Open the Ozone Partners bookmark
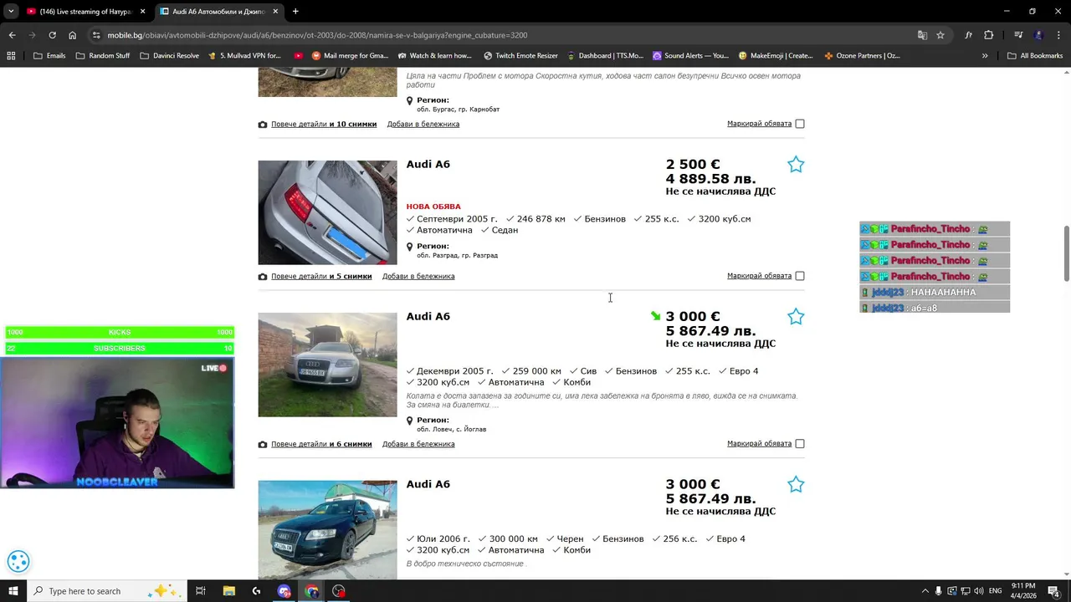 coord(862,56)
